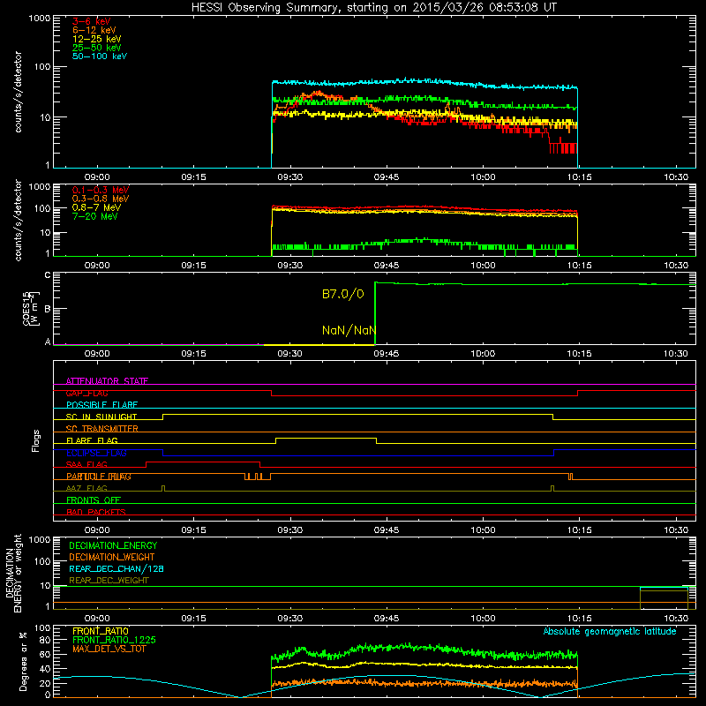Click the raised yellow FLARE_FLAG interval line
Viewport: 706px width, 706px height.
326,438
